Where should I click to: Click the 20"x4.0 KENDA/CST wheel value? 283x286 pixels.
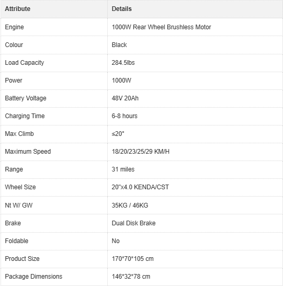[140, 187]
